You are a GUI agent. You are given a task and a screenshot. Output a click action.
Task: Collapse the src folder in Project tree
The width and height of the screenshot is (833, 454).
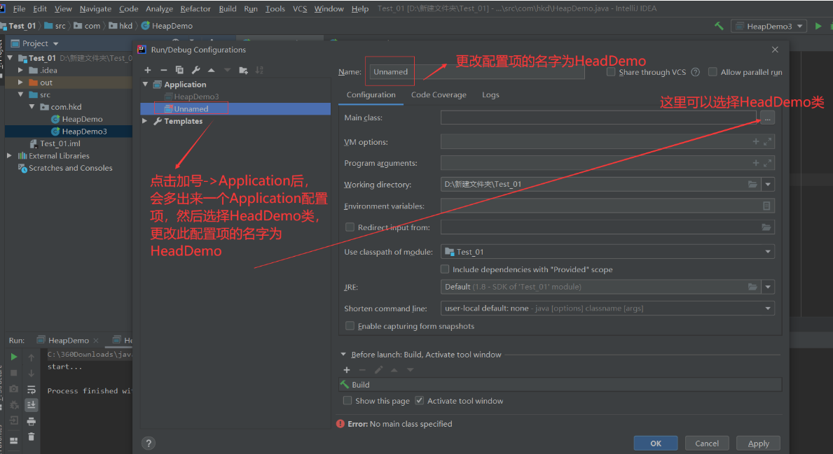(x=20, y=94)
